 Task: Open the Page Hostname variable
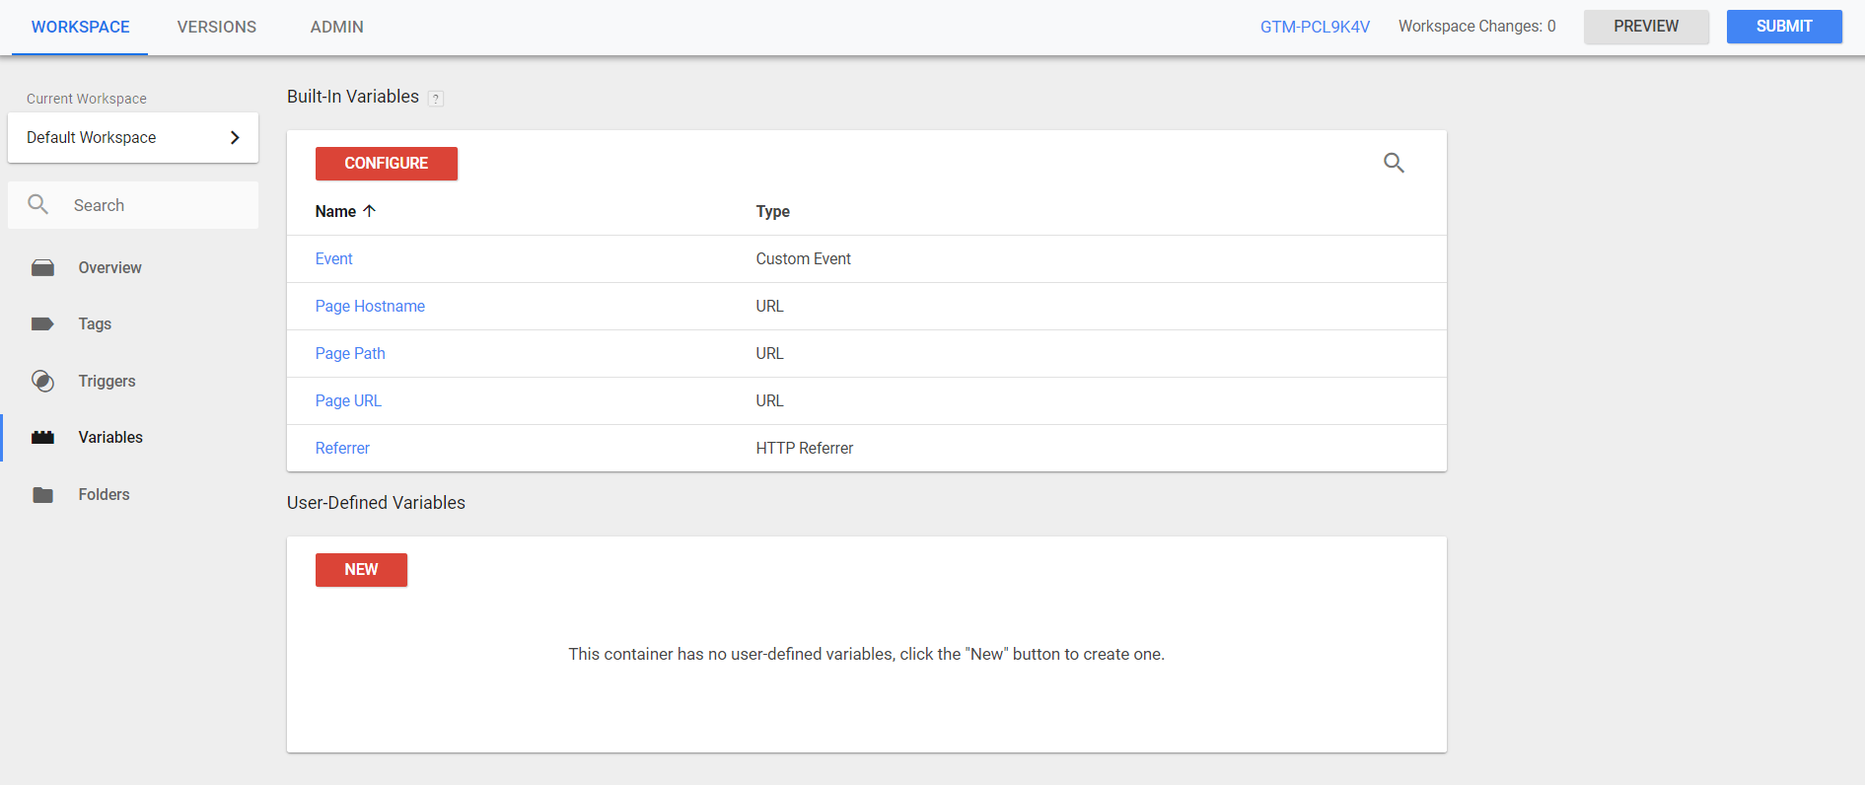coord(370,307)
